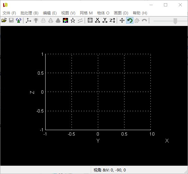
Task: Select the solid shaded cone icon
Action: pos(58,21)
